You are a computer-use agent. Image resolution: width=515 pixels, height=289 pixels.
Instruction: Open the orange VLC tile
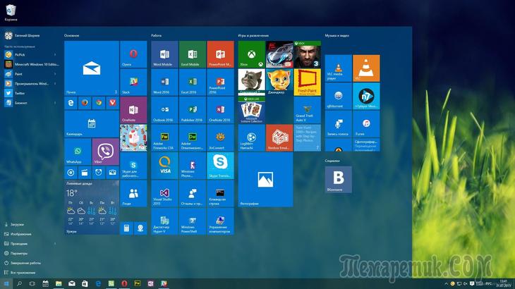tap(366, 68)
